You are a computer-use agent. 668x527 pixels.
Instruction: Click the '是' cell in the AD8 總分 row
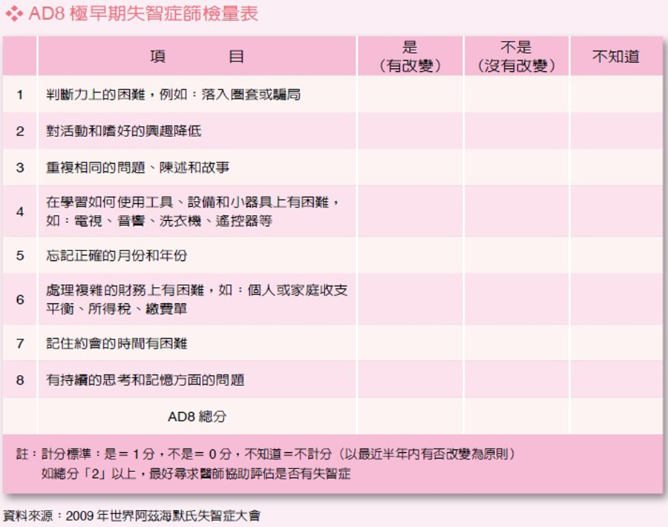point(410,417)
